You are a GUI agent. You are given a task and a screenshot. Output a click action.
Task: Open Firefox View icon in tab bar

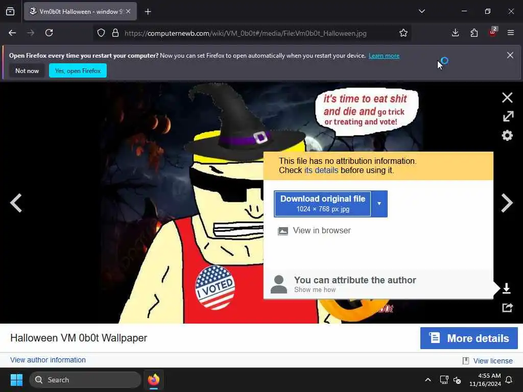tap(10, 12)
